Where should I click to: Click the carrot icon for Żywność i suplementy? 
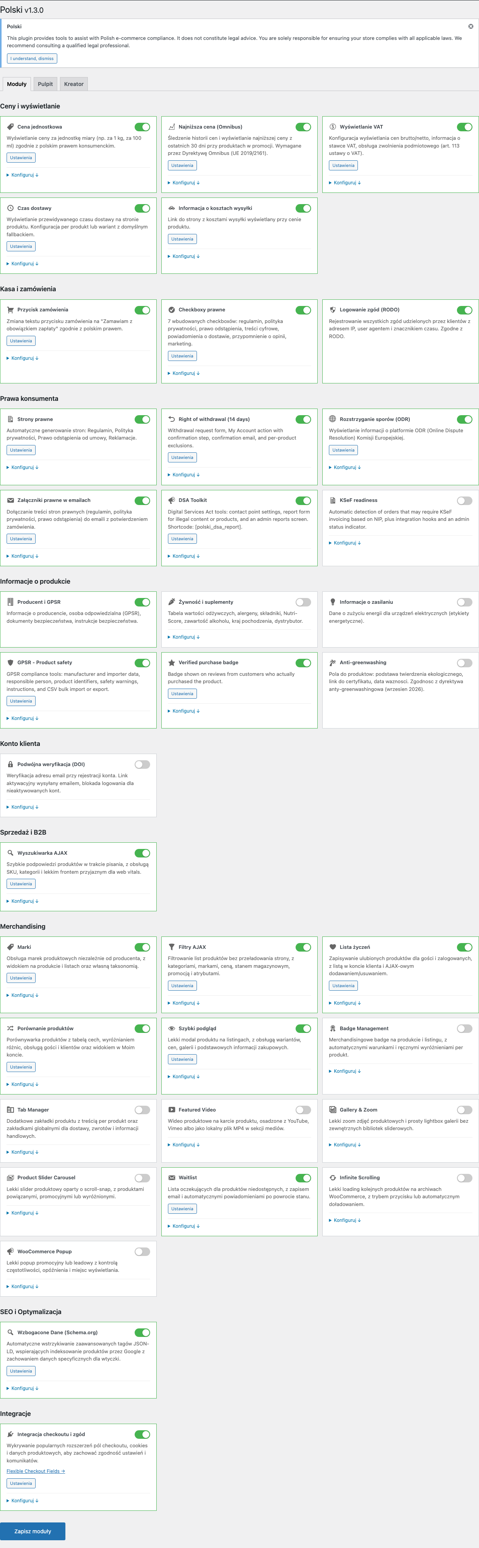pos(172,601)
